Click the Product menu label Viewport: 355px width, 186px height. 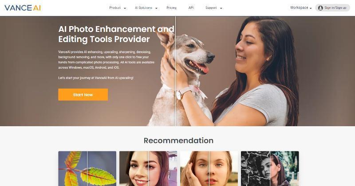point(115,8)
